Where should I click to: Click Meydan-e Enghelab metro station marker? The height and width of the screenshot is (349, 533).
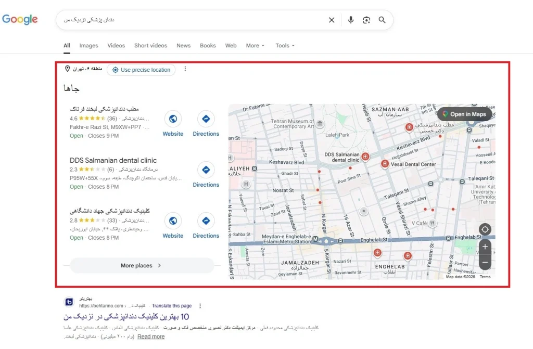pos(315,239)
